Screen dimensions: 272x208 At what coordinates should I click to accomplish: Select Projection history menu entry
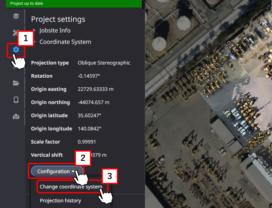[60, 200]
